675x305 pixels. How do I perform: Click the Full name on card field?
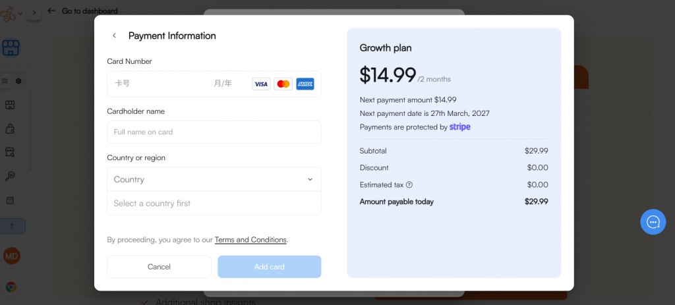click(x=214, y=132)
